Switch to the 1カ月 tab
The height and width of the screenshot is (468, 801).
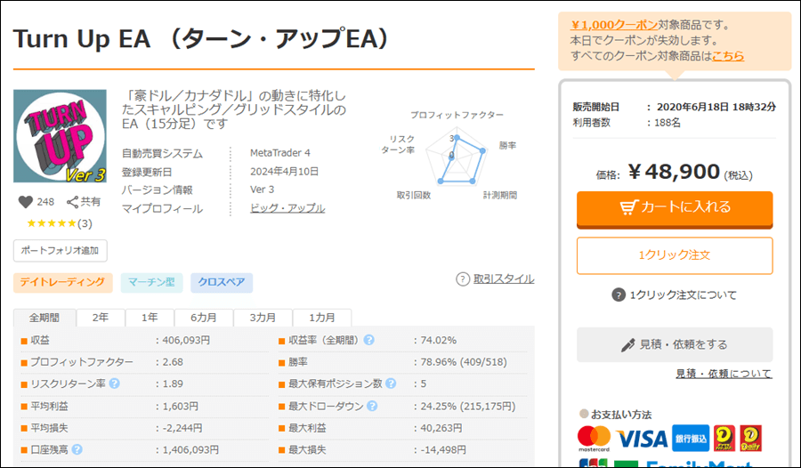pyautogui.click(x=322, y=318)
